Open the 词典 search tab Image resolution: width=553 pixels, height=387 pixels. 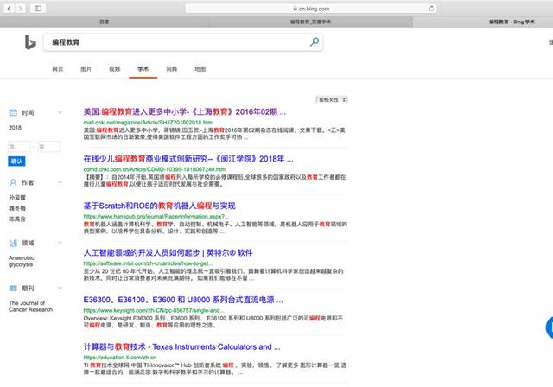[x=172, y=69]
